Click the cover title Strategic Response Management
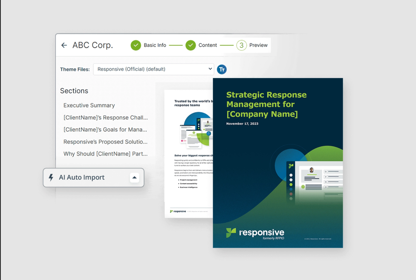 pyautogui.click(x=266, y=104)
